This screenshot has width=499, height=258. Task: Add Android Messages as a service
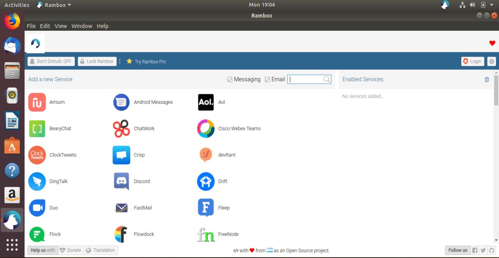tap(121, 102)
